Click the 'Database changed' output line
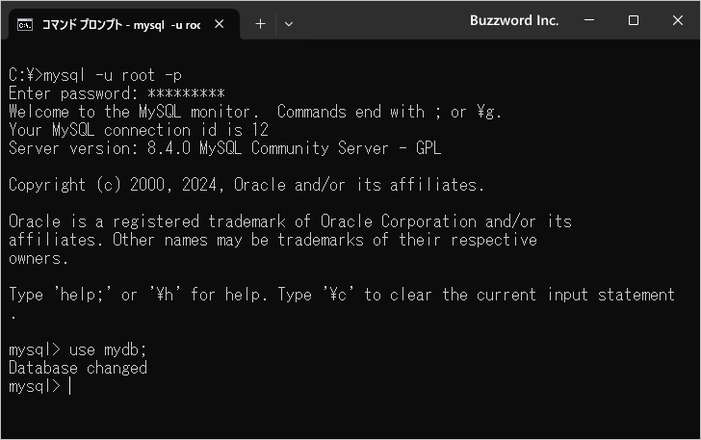The height and width of the screenshot is (440, 701). click(78, 368)
